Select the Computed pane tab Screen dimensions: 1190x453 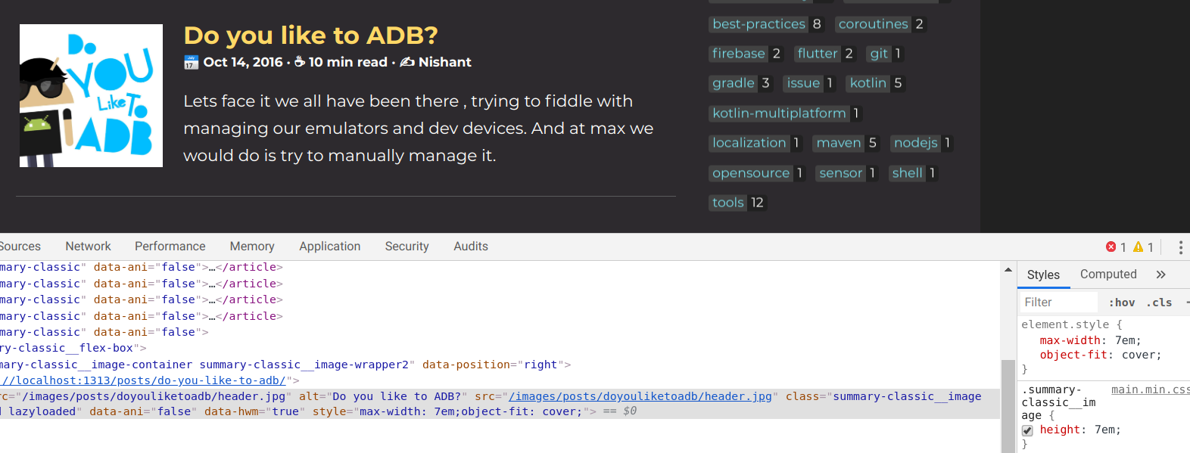pyautogui.click(x=1108, y=275)
